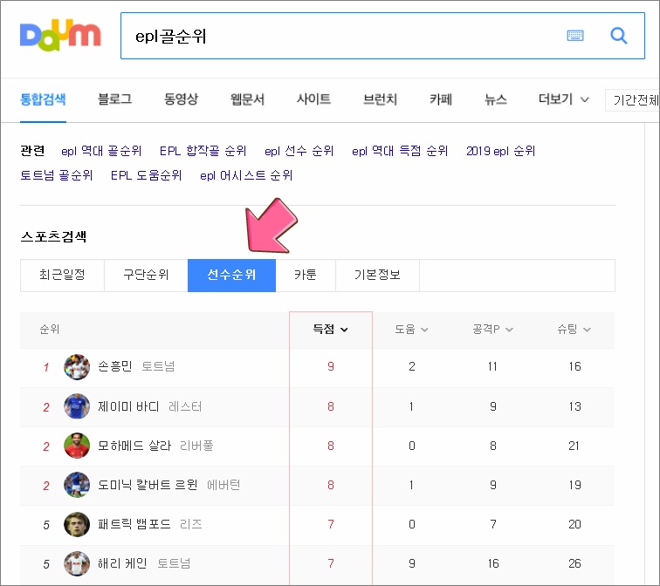
Task: Click 도미닉 칼버트 르윈's player photo
Action: [77, 485]
